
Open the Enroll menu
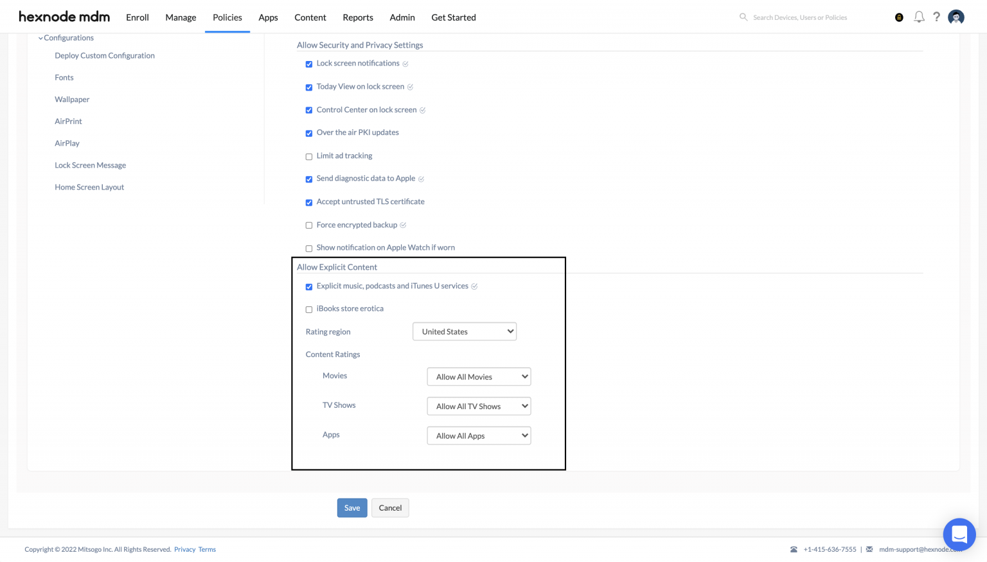point(137,17)
